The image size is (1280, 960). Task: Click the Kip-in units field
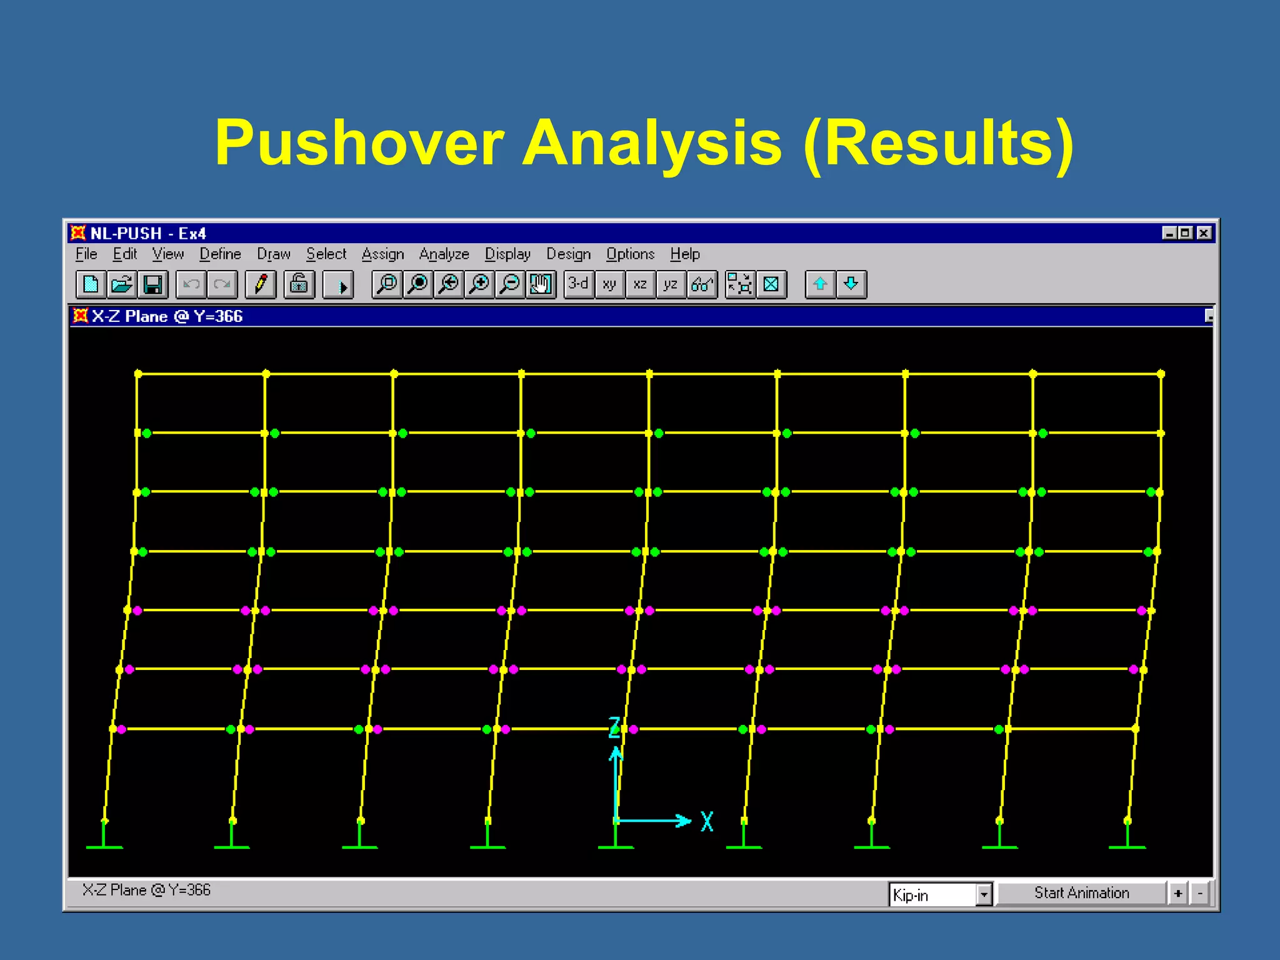[x=933, y=894]
